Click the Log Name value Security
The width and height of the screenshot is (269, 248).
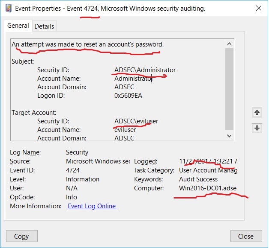click(x=77, y=152)
